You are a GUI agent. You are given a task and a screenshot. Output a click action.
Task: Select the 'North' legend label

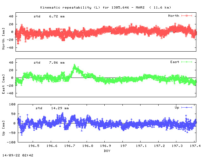[x=174, y=16]
